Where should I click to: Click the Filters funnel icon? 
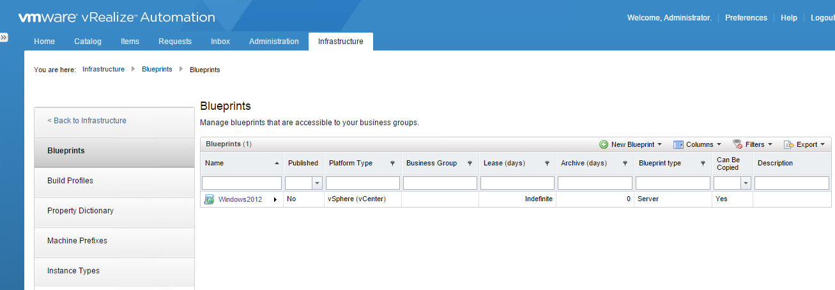737,144
